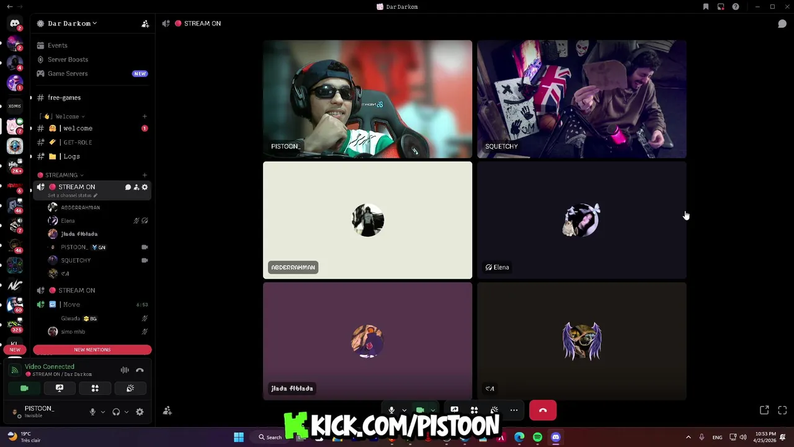The height and width of the screenshot is (447, 794).
Task: Open soundboard in call controls
Action: [x=494, y=410]
